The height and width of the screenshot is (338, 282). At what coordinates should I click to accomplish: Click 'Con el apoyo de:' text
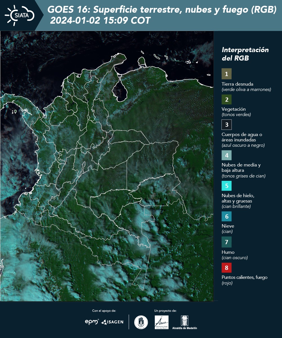pos(104,311)
